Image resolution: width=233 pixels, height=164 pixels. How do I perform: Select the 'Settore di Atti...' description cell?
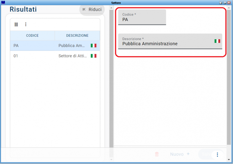click(x=72, y=56)
